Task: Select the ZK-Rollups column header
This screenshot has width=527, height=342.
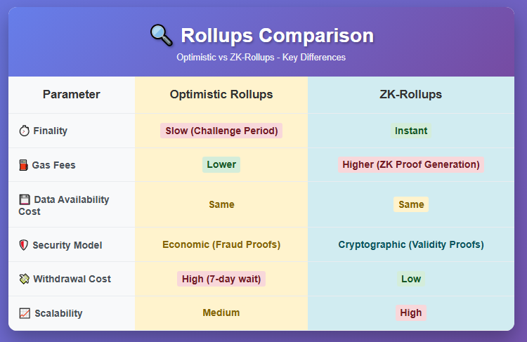Action: tap(410, 94)
